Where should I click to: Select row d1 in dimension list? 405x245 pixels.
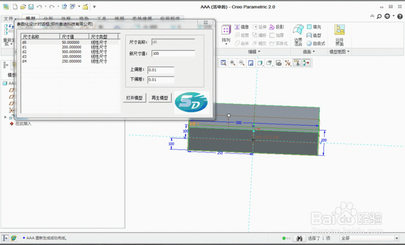click(x=70, y=47)
